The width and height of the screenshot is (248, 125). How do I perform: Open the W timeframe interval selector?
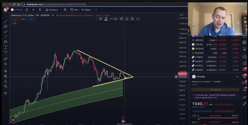33,10
